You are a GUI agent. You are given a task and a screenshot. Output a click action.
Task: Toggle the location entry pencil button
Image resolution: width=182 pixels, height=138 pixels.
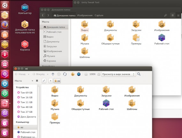click(x=44, y=81)
